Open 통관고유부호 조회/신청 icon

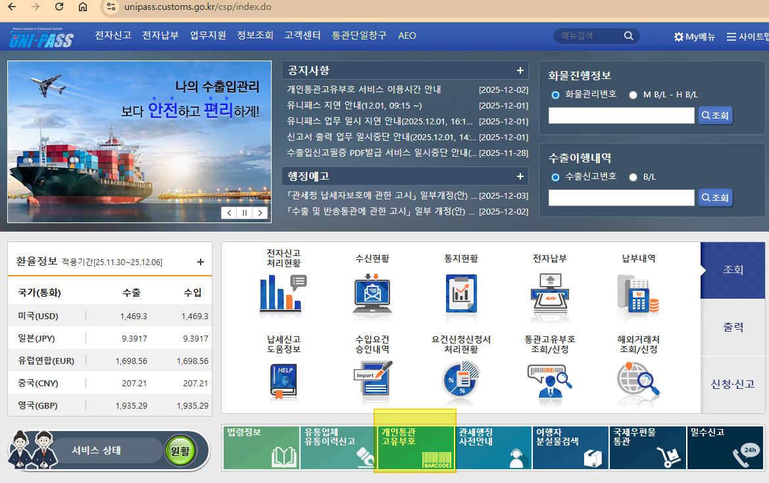pos(550,380)
